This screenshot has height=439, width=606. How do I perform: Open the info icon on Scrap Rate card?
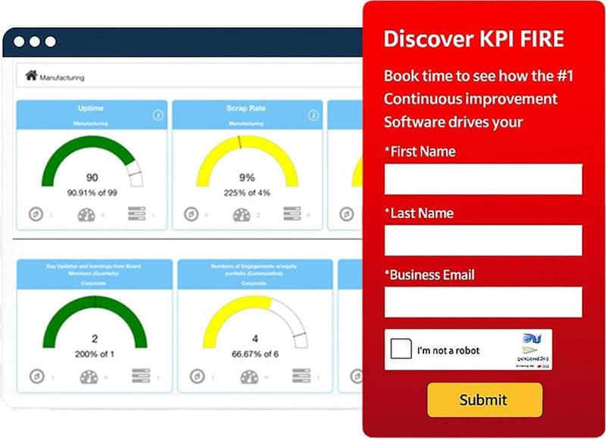(x=314, y=115)
